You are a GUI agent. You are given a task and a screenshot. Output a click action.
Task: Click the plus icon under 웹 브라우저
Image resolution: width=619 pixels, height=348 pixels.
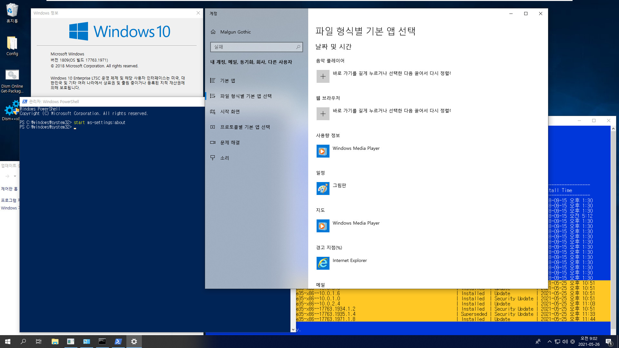[323, 114]
